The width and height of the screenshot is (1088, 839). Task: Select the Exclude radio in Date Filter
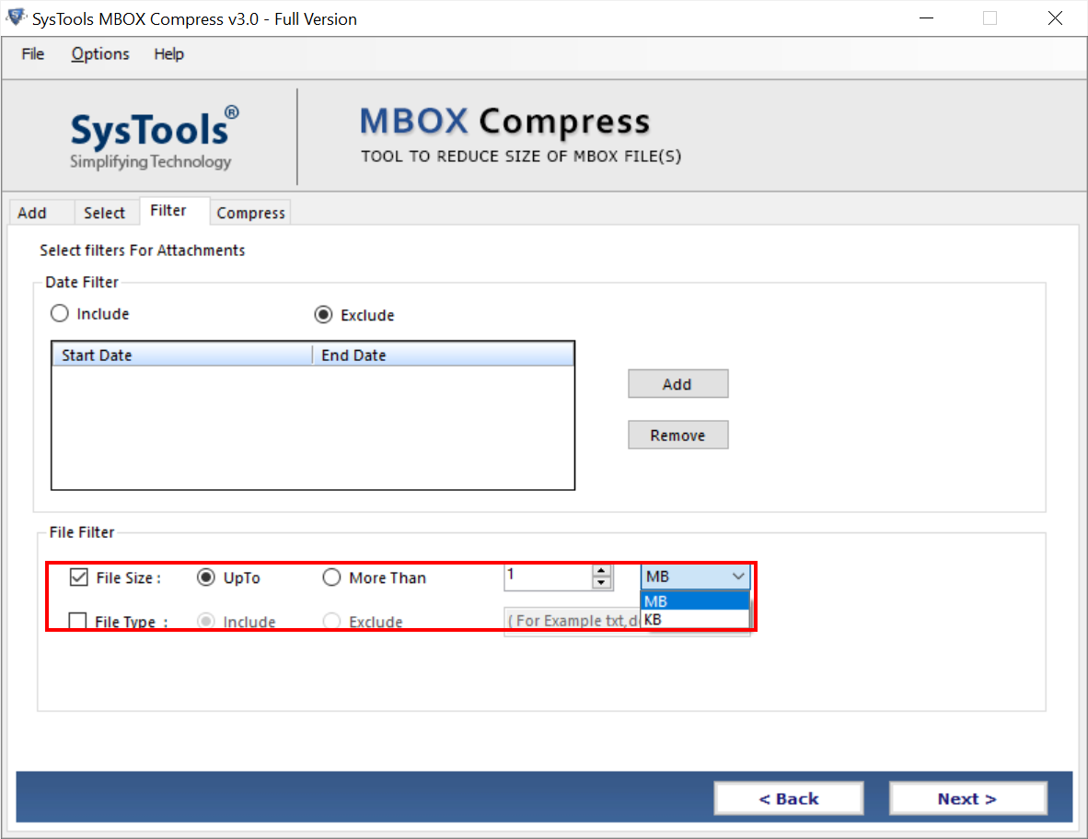pyautogui.click(x=322, y=313)
